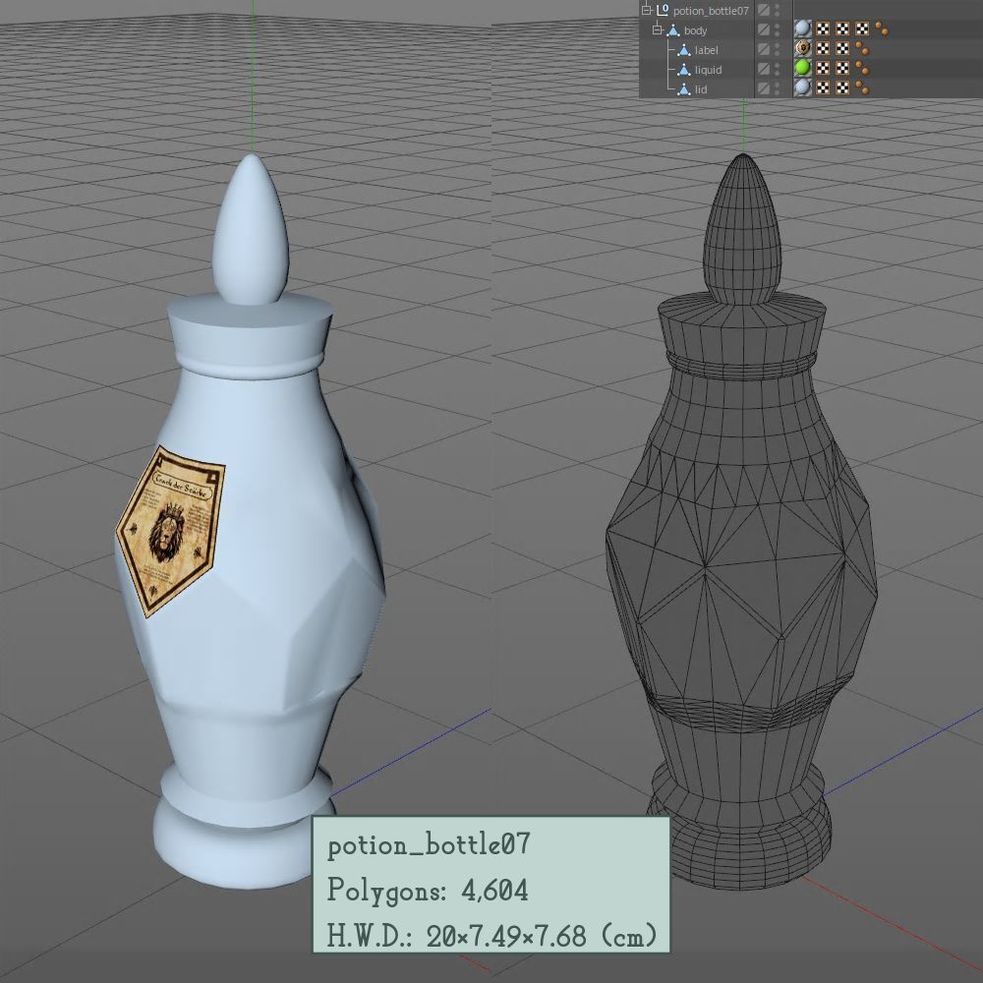
Task: Toggle visibility dots for the lid object
Action: pos(778,88)
